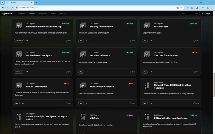Click dgx tag on NVFP4 Quantization card
This screenshot has height=134, width=215.
click(17, 103)
